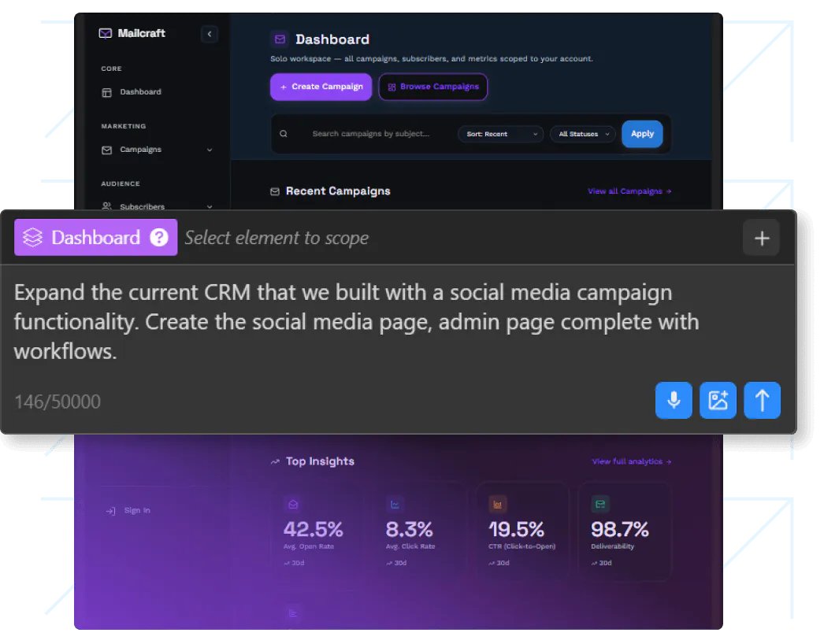Click the help question mark on Dashboard chip

coord(158,238)
